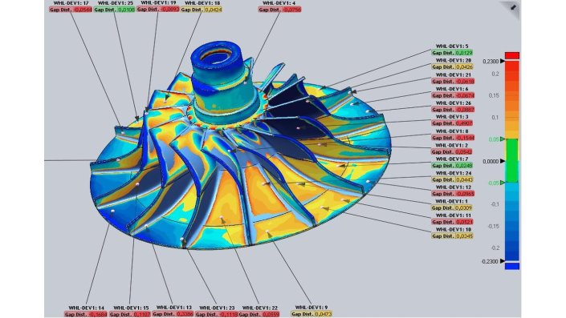Pick the blue under-range swatch below the scale
The width and height of the screenshot is (566, 318).
512,266
